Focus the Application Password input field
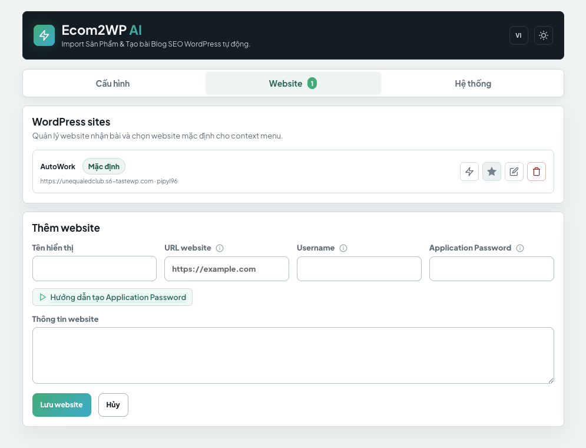586x448 pixels. coord(491,268)
